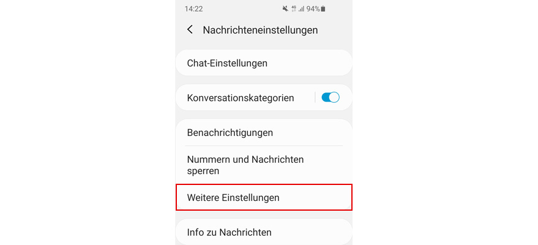
Task: Click the word "sperren" on second line
Action: [203, 171]
